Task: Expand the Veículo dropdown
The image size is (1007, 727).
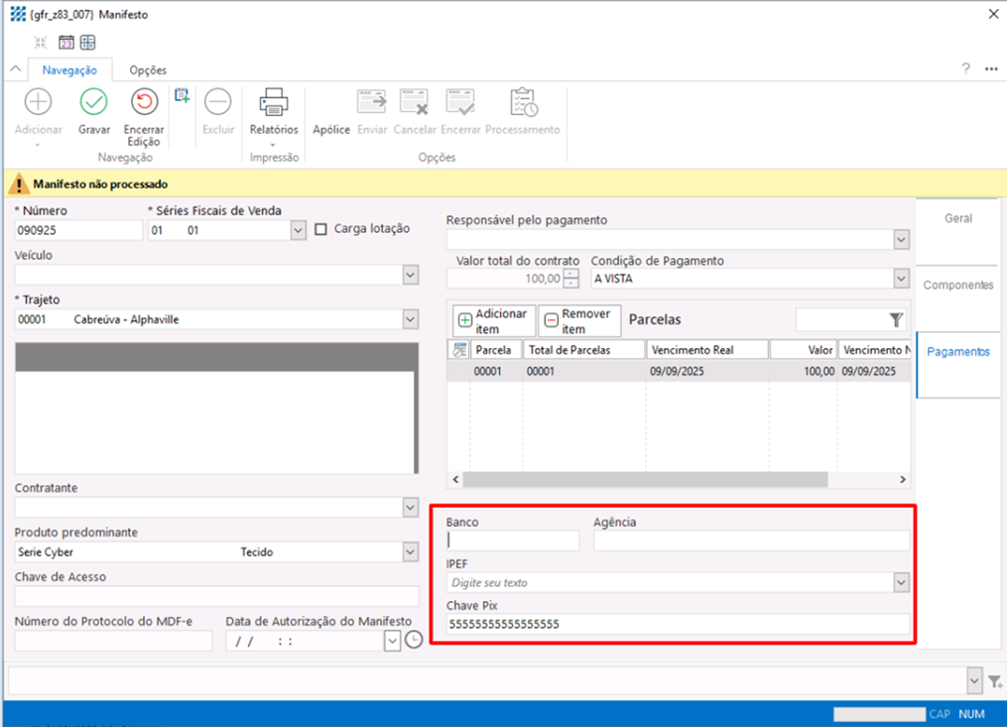Action: click(411, 275)
